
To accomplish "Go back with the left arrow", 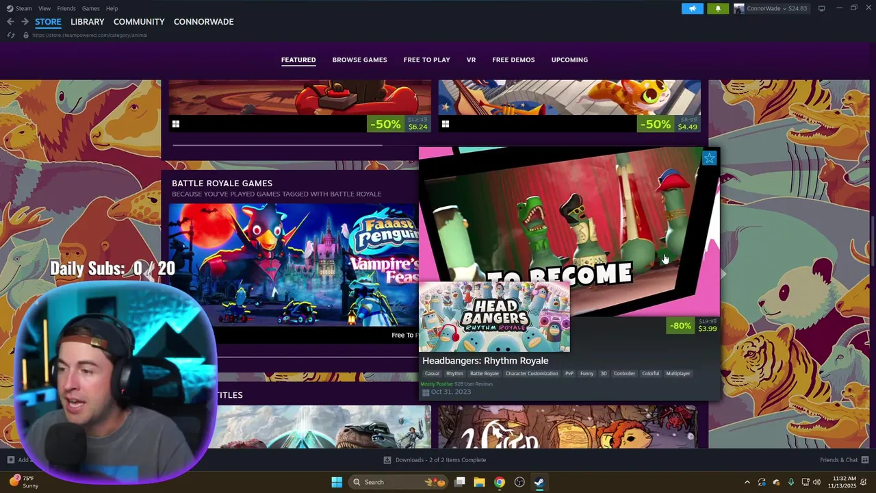I will point(10,22).
